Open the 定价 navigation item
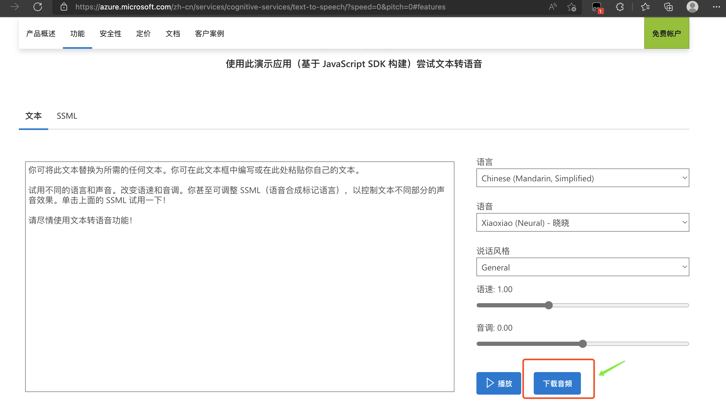 point(143,34)
